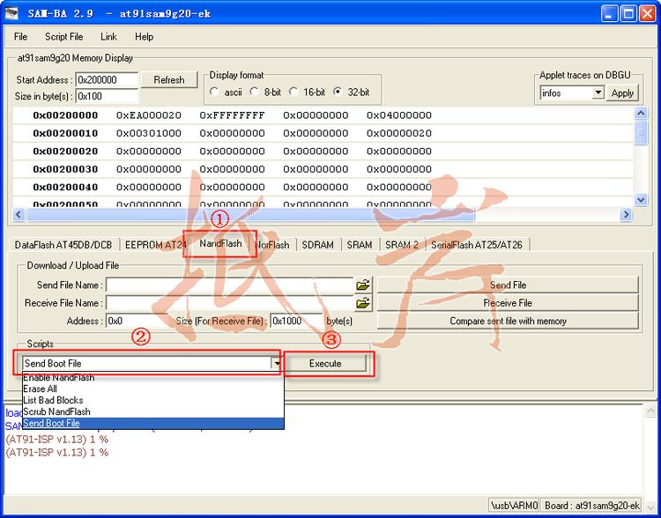Select value 0x00301000 in memory table
Image resolution: width=661 pixels, height=518 pixels.
click(x=149, y=133)
